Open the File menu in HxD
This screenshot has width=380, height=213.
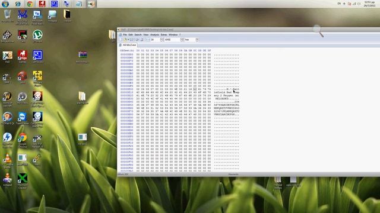pos(125,35)
